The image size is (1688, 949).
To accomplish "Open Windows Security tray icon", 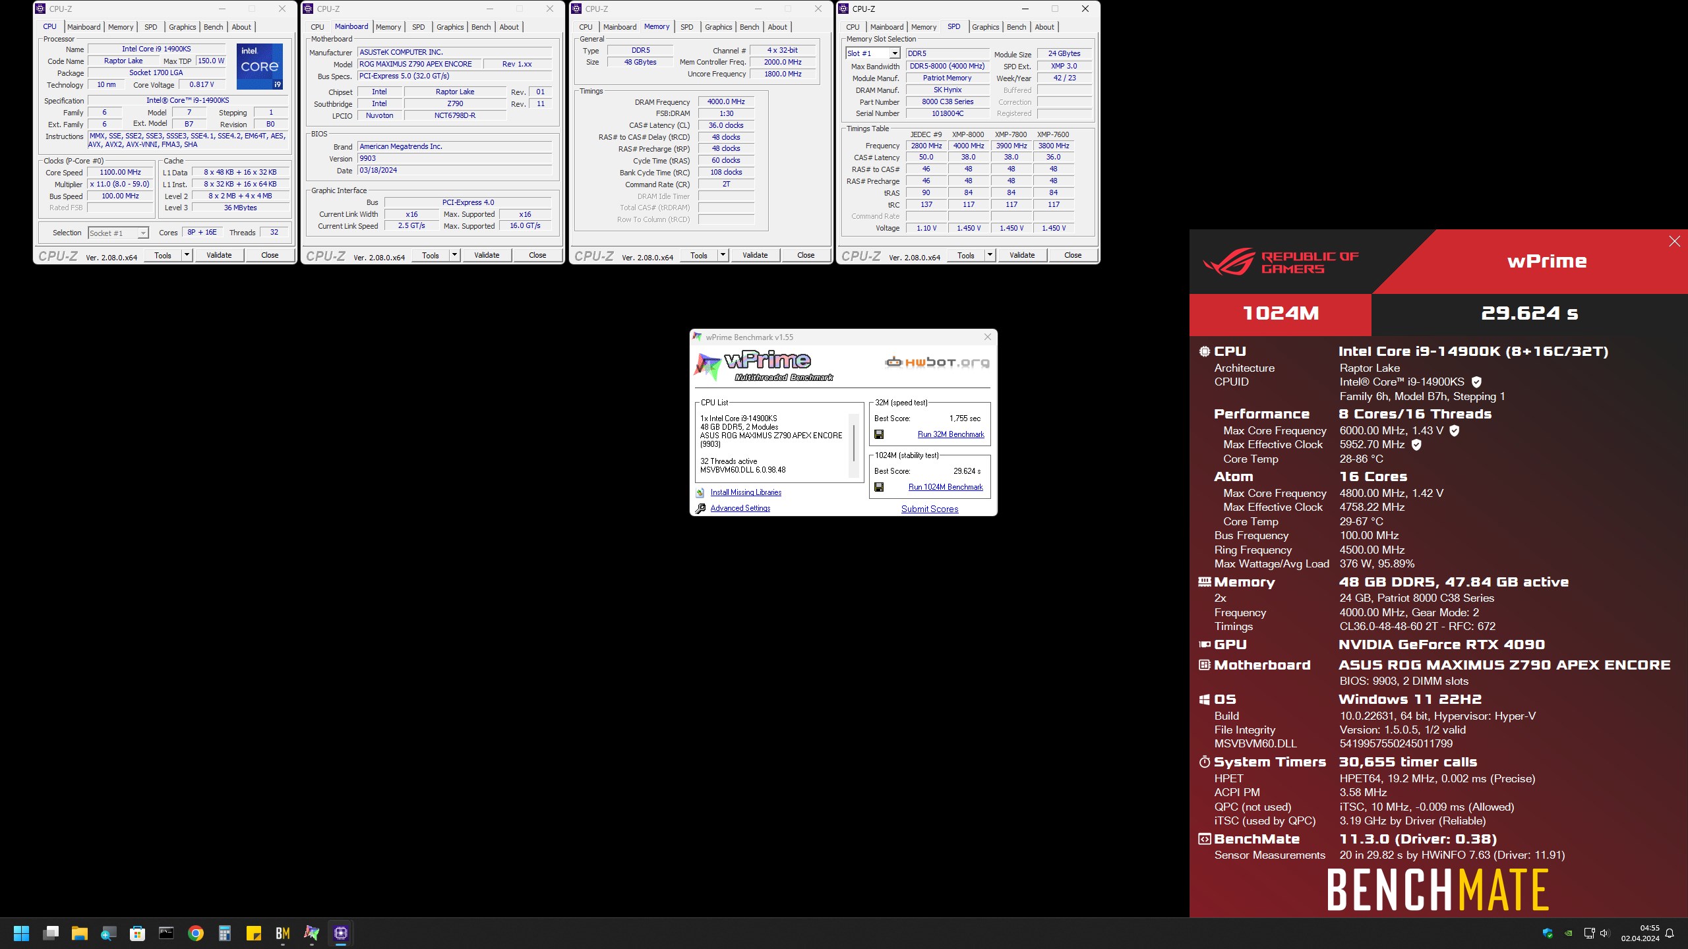I will point(1548,933).
